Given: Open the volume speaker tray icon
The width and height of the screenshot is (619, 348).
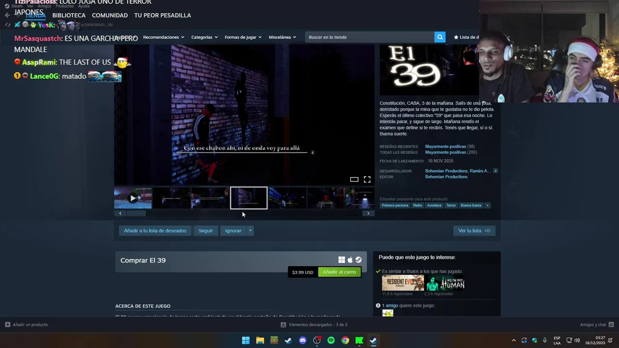Looking at the screenshot, I should (x=577, y=340).
